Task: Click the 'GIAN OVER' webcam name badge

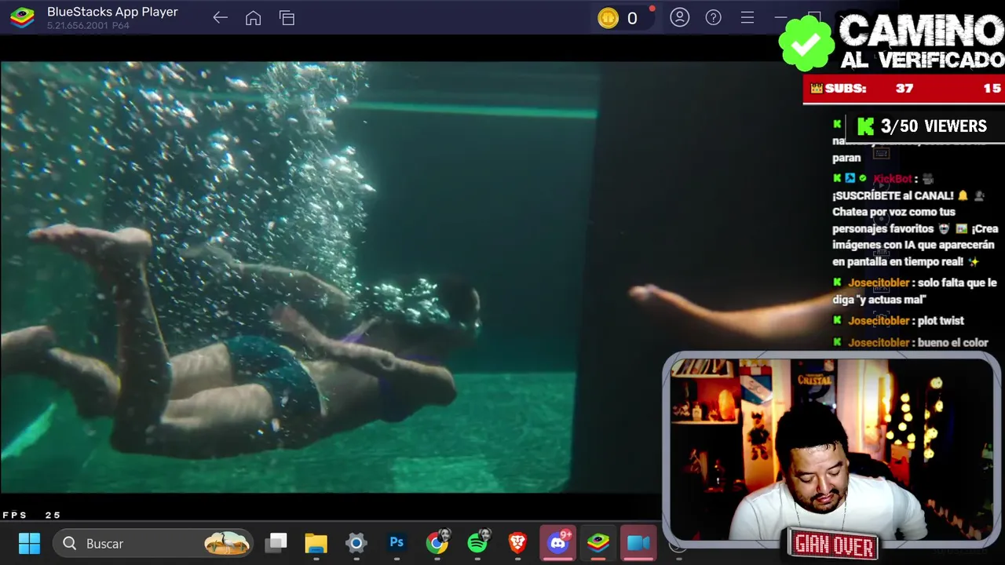Action: point(833,544)
